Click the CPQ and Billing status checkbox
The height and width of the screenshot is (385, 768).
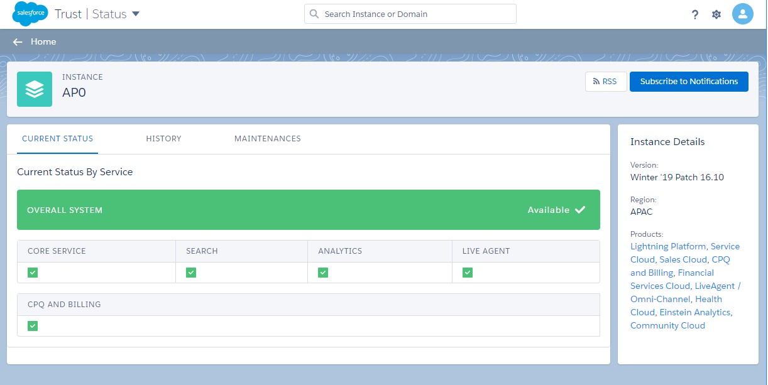[33, 326]
